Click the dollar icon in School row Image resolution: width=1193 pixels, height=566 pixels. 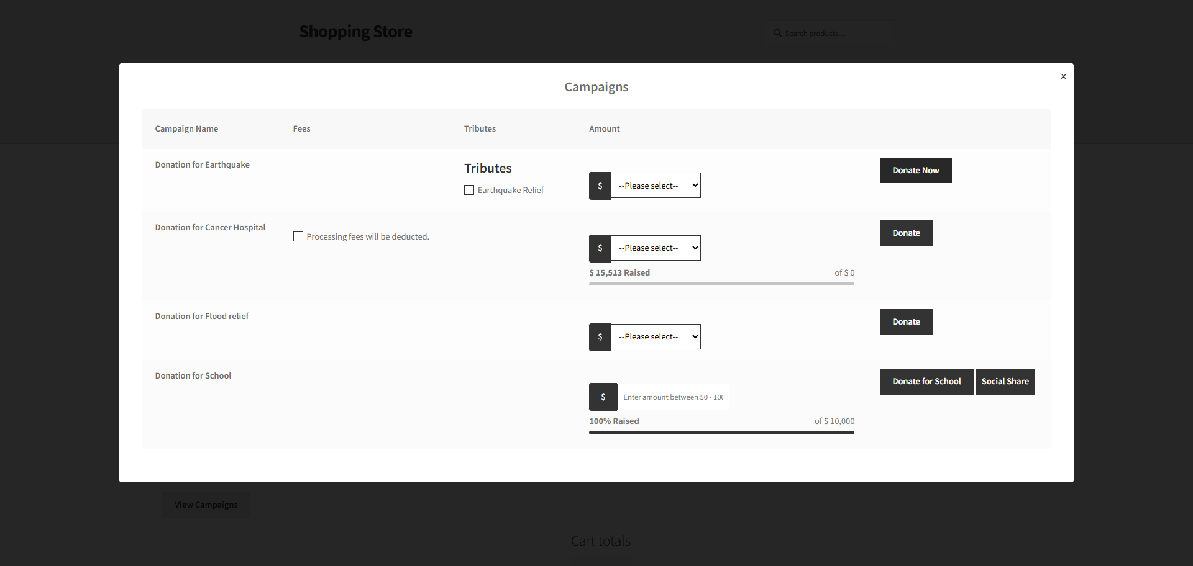(x=603, y=397)
